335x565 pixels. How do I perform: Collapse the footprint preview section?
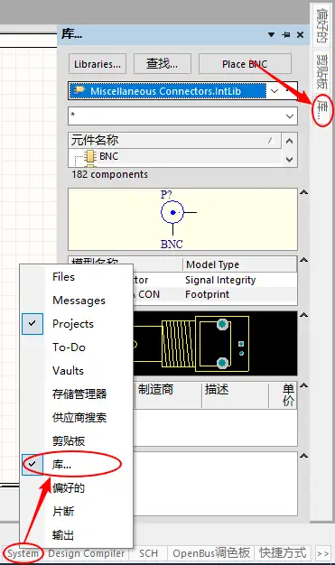pos(303,315)
